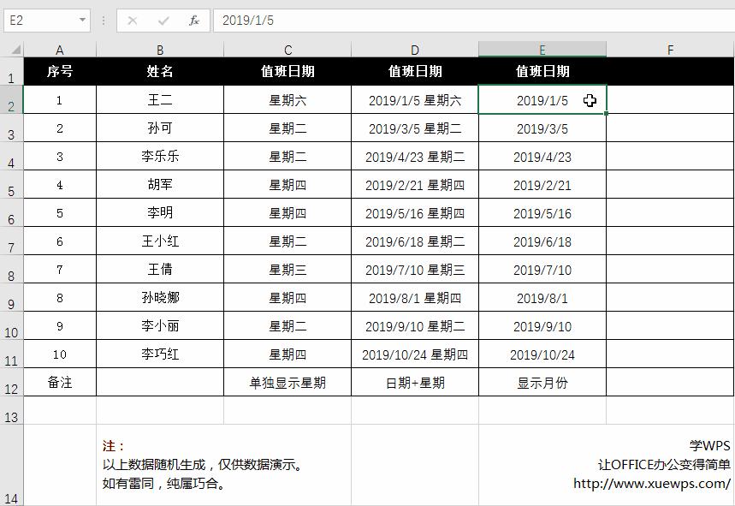735x506 pixels.
Task: Select the cell containing 王二
Action: (x=160, y=100)
